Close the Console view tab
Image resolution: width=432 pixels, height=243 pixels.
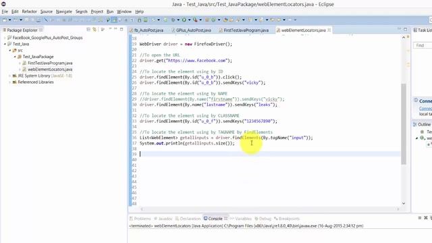[x=225, y=219]
